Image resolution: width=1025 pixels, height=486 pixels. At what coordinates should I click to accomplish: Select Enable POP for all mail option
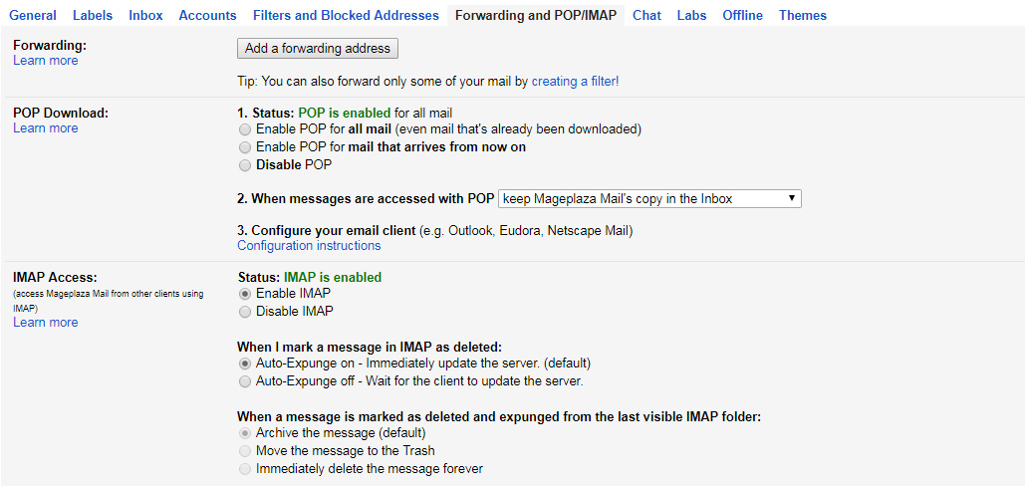pos(244,129)
